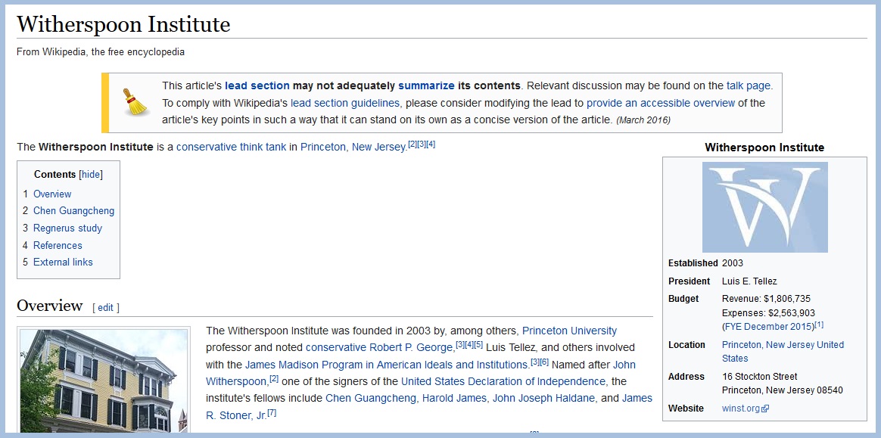Go to External links in the Contents list
Viewport: 881px width, 438px height.
63,262
